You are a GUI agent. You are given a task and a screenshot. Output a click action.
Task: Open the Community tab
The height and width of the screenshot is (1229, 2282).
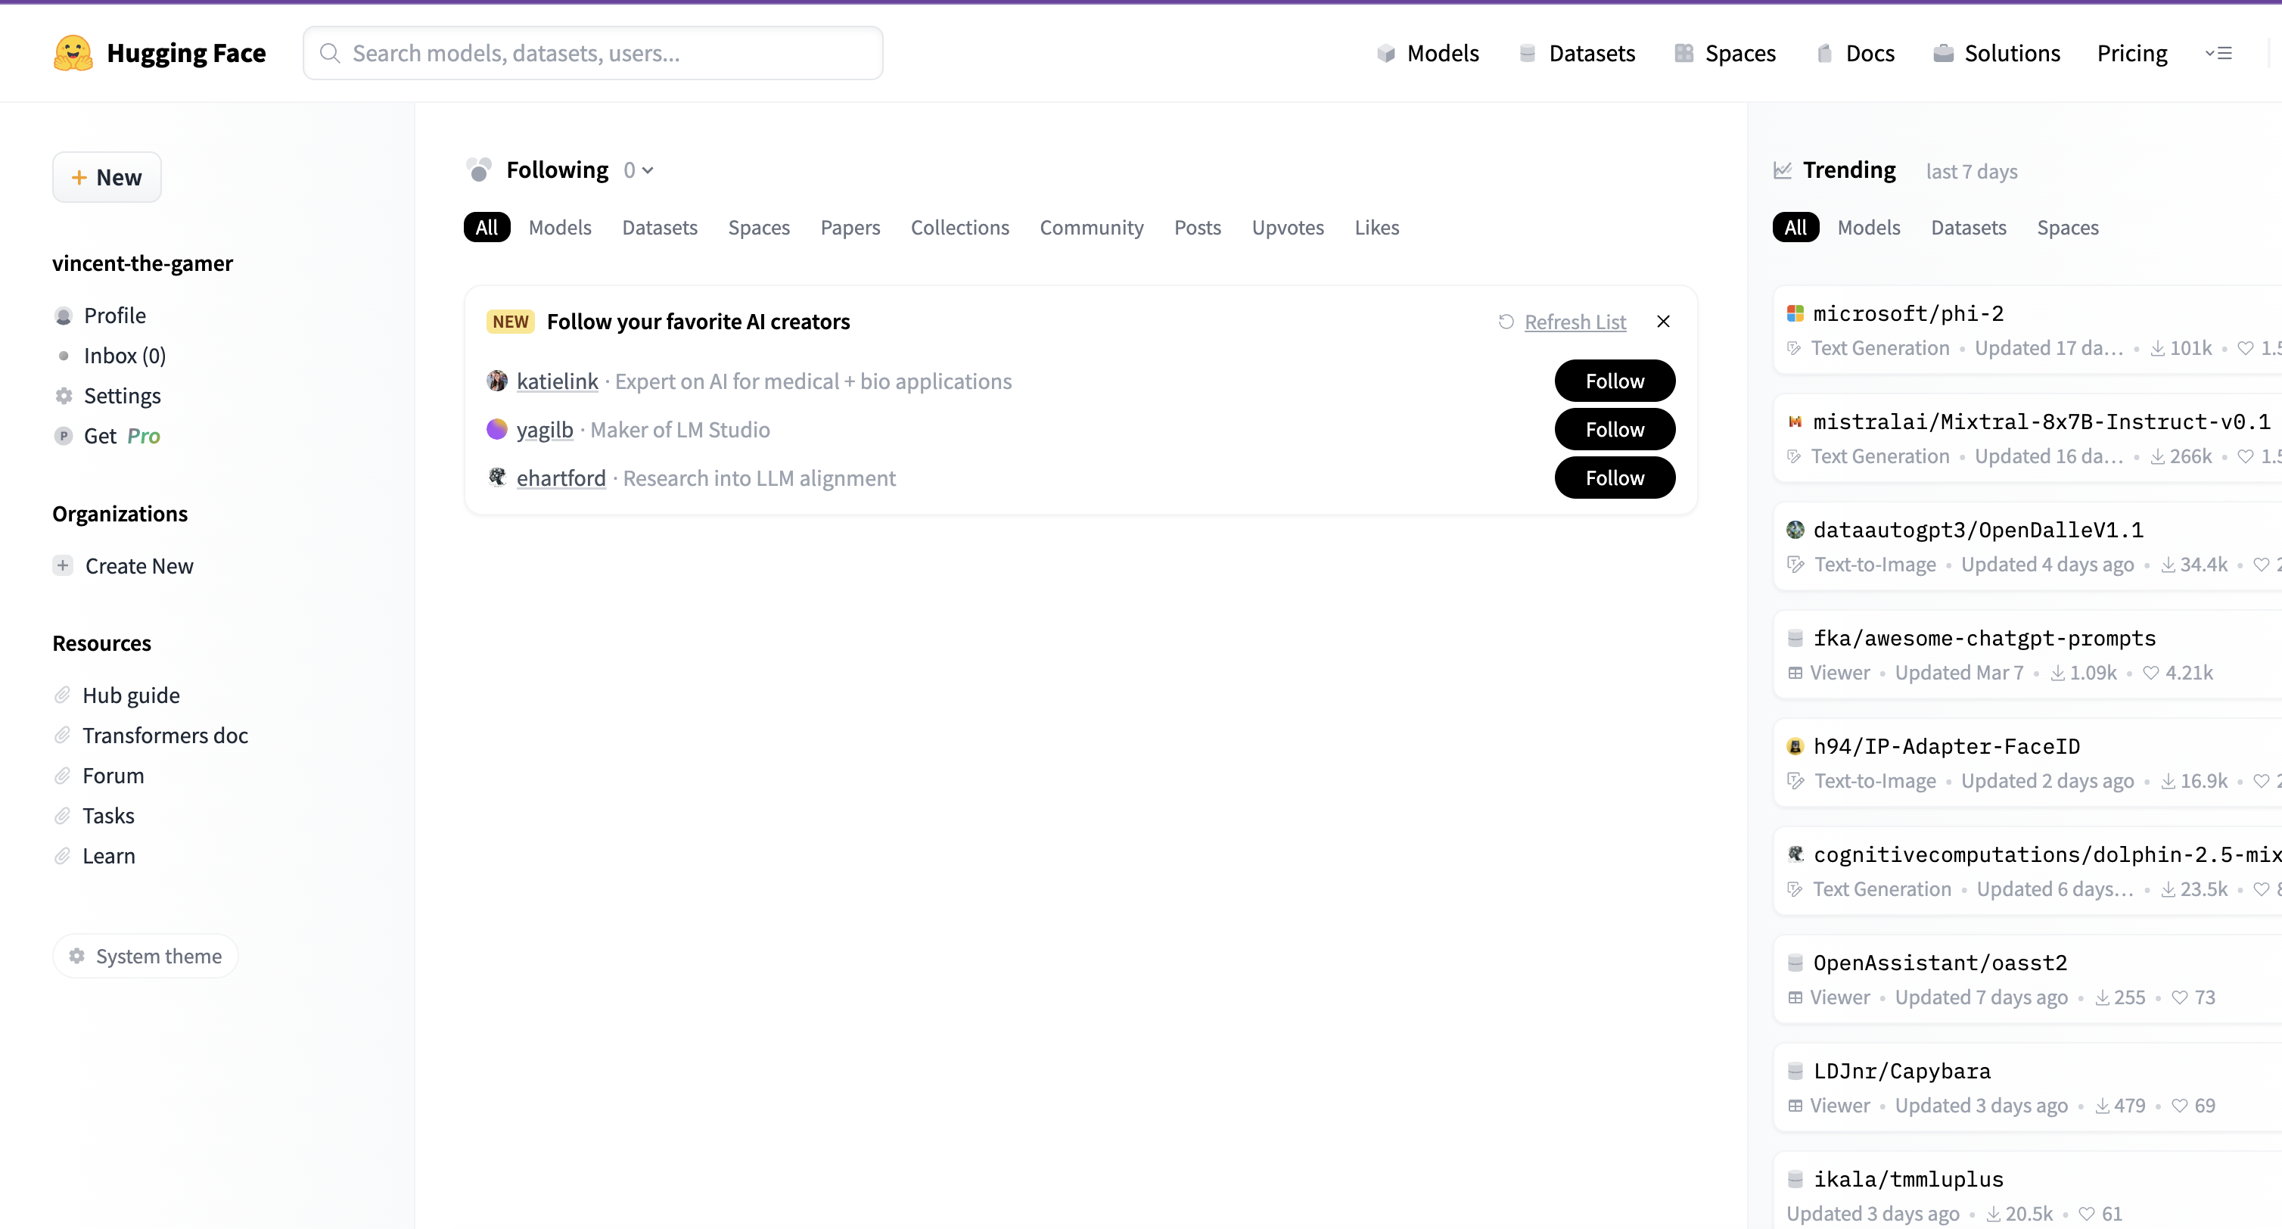pos(1091,228)
